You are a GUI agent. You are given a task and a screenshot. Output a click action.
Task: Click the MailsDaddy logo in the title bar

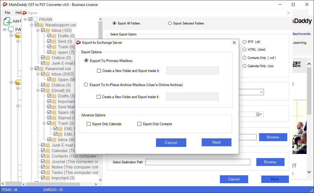5,4
